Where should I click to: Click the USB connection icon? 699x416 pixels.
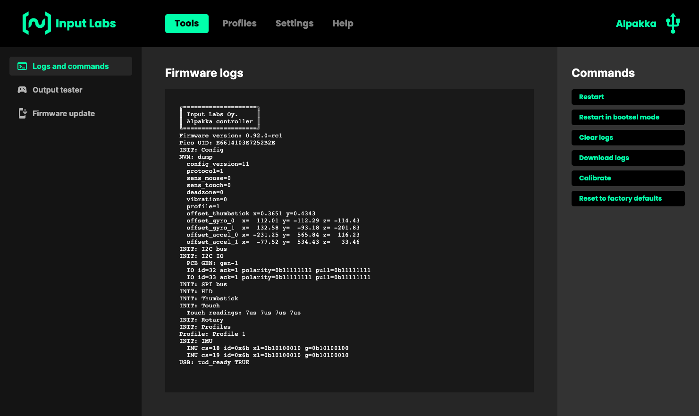coord(673,23)
